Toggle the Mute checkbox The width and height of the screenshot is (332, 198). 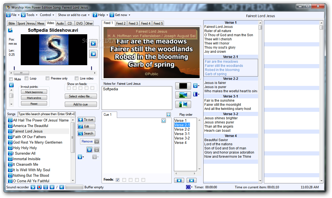pos(11,79)
